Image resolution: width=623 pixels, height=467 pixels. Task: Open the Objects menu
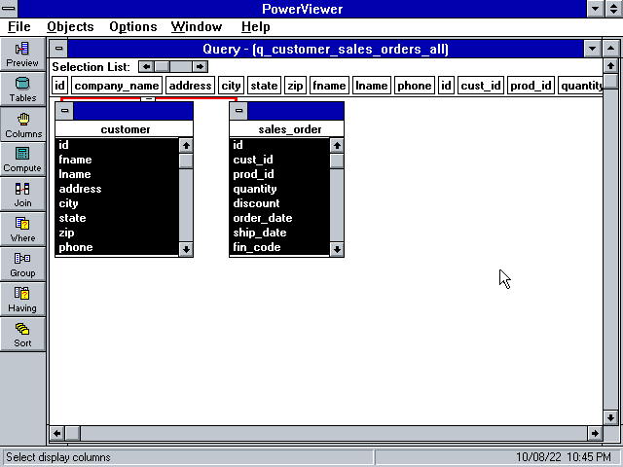coord(70,26)
